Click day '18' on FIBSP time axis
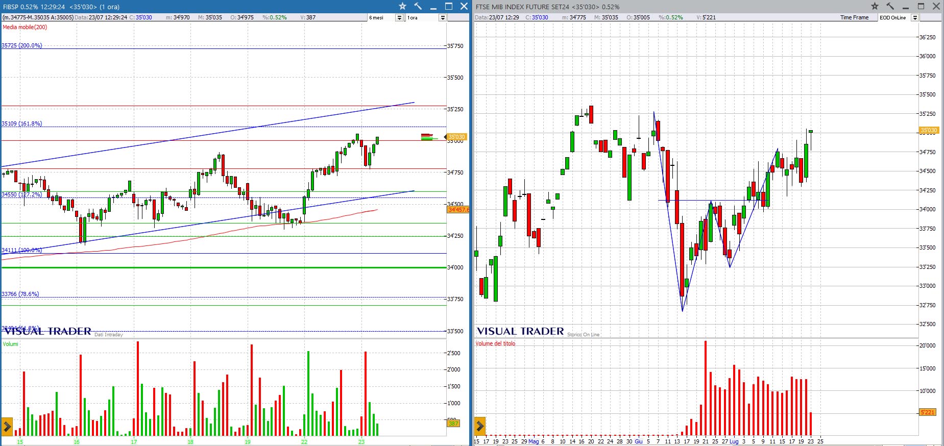The image size is (944, 446). (190, 442)
